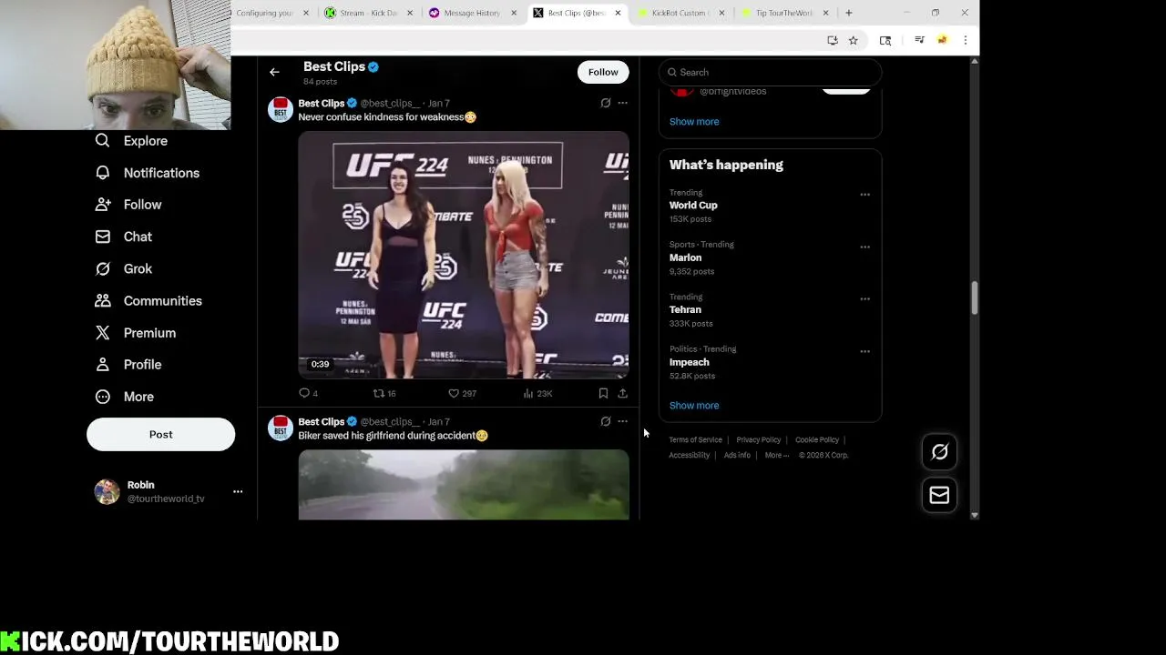Open options for Marlon trend
1166x655 pixels.
tap(865, 247)
